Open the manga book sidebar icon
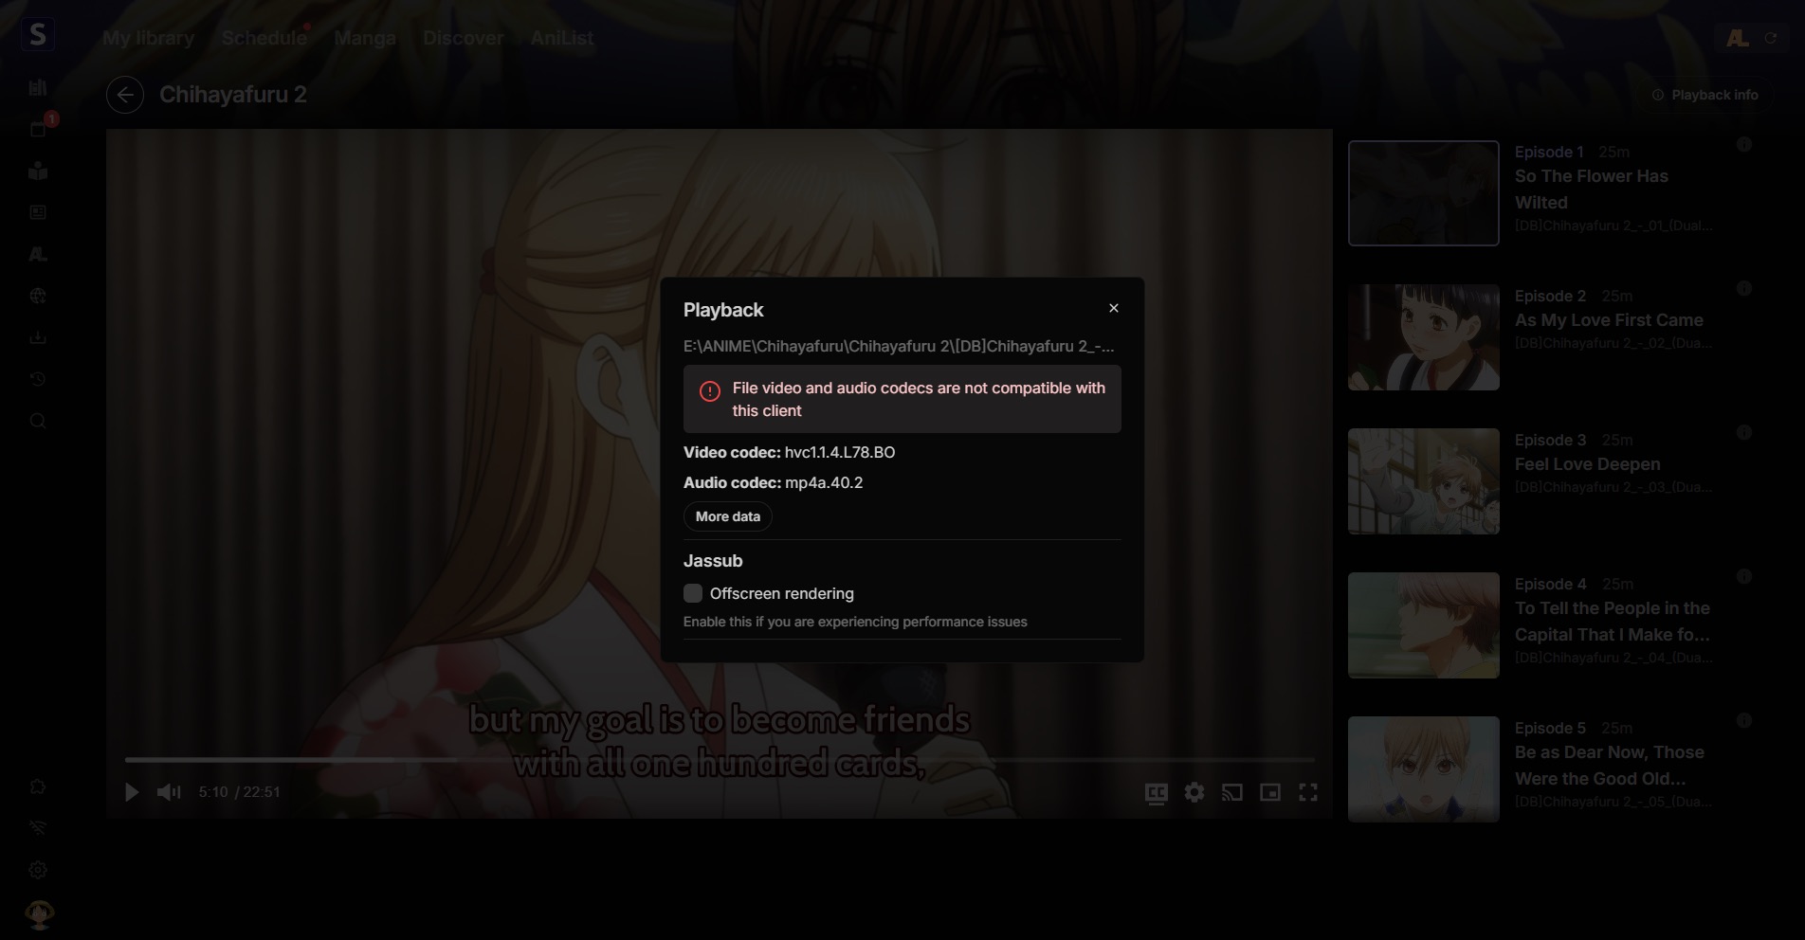Screen dimensions: 1805x940 38,171
